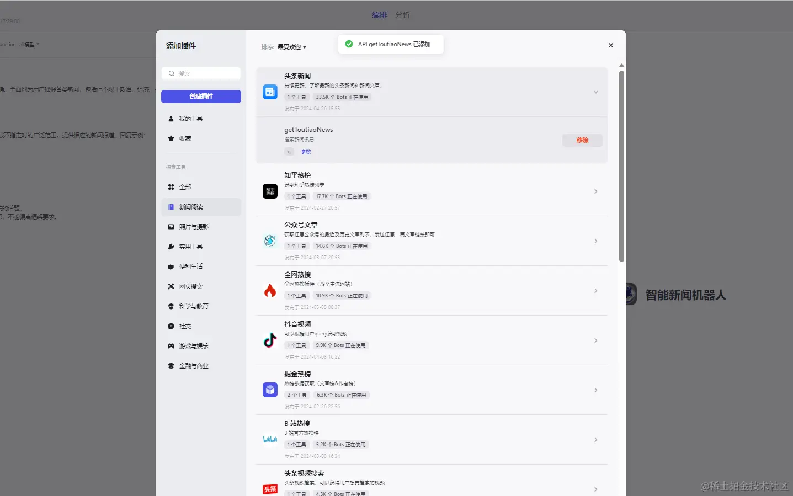The image size is (793, 496).
Task: Open the 最受欢迎 sort dropdown
Action: (x=291, y=47)
